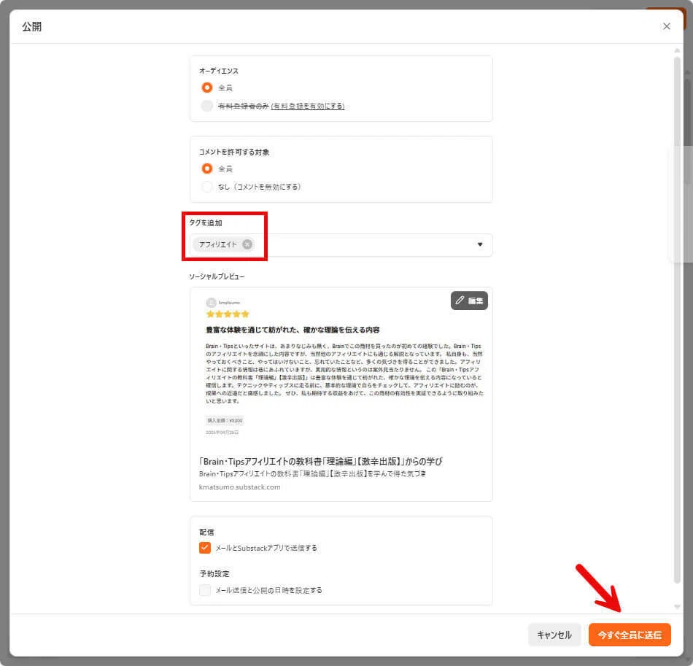Click the scrollbar up arrow

(677, 50)
